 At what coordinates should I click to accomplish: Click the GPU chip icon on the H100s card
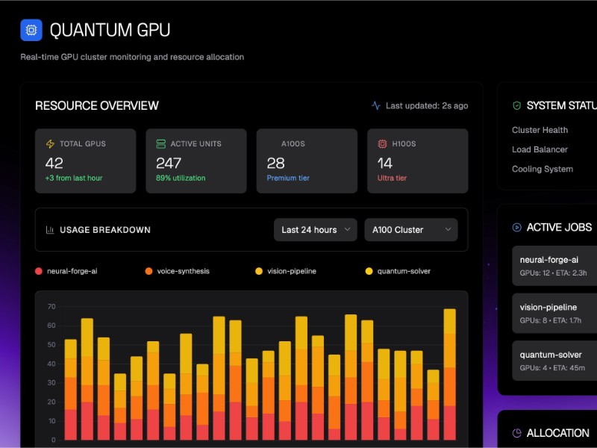(x=381, y=143)
